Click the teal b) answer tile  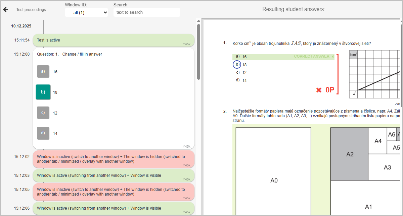tap(43, 92)
